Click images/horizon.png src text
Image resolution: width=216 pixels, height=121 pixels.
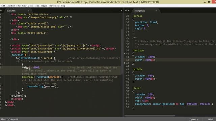44,17
